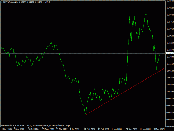Click the 1 Jun 2008 date label

coord(117,129)
